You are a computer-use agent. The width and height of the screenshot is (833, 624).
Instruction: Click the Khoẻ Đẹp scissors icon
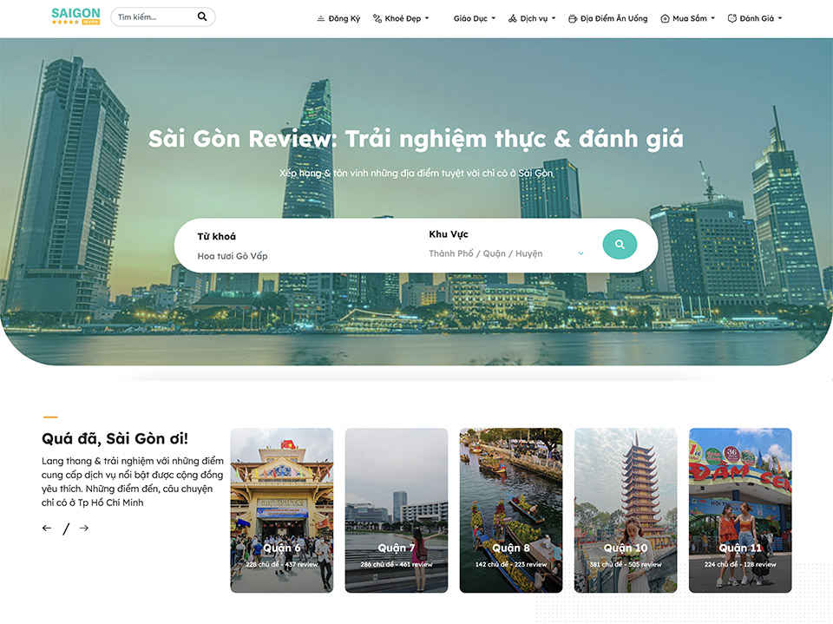[377, 16]
